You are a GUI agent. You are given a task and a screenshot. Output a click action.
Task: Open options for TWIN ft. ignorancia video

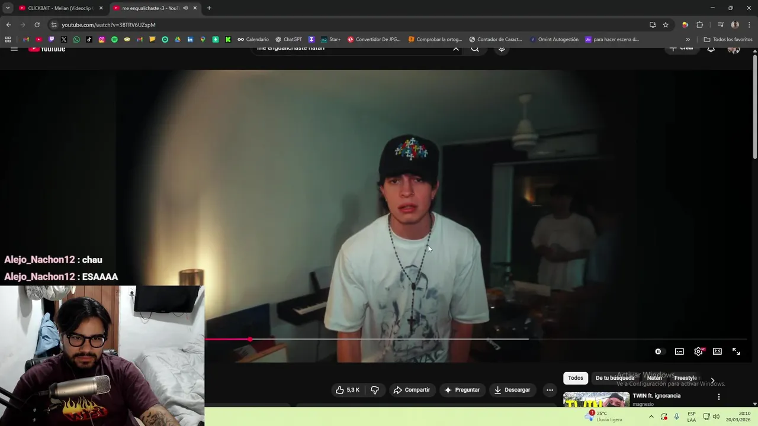click(x=719, y=397)
